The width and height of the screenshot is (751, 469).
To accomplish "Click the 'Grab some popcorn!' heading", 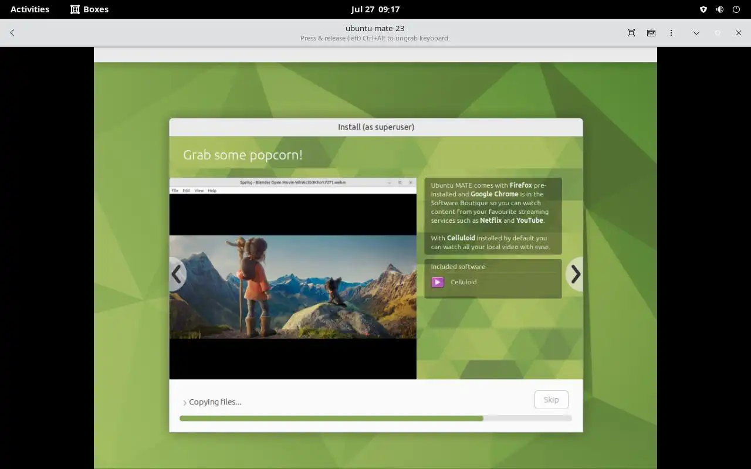I will [243, 155].
